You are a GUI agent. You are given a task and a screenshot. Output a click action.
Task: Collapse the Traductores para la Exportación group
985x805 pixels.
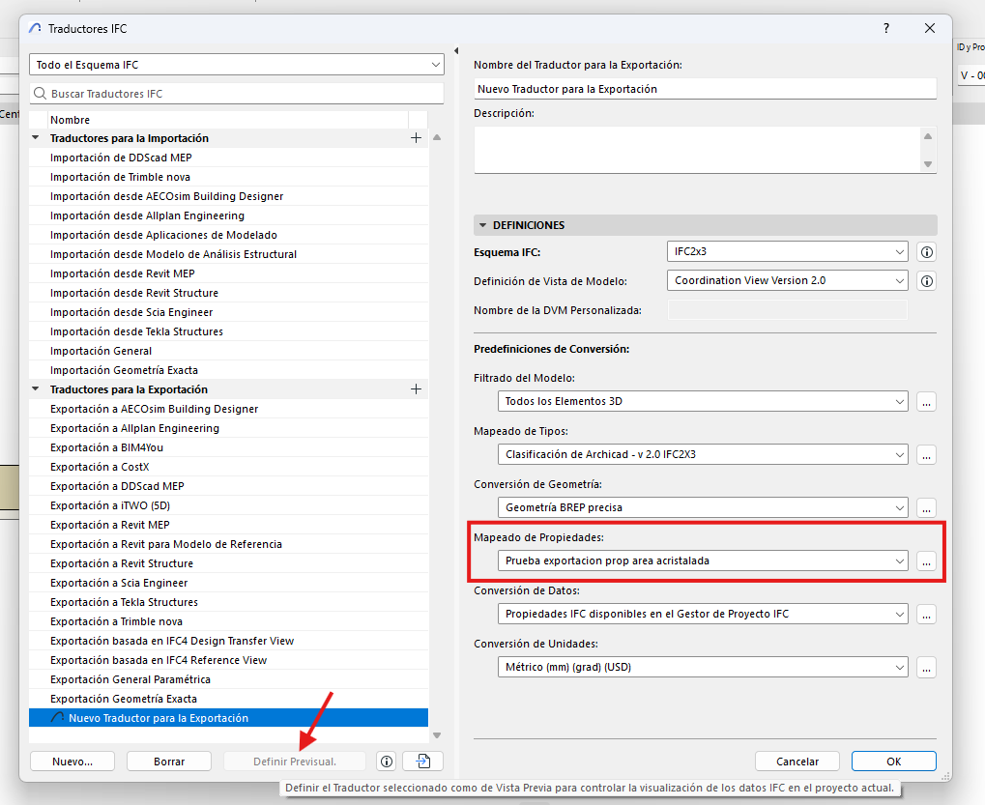pos(36,388)
